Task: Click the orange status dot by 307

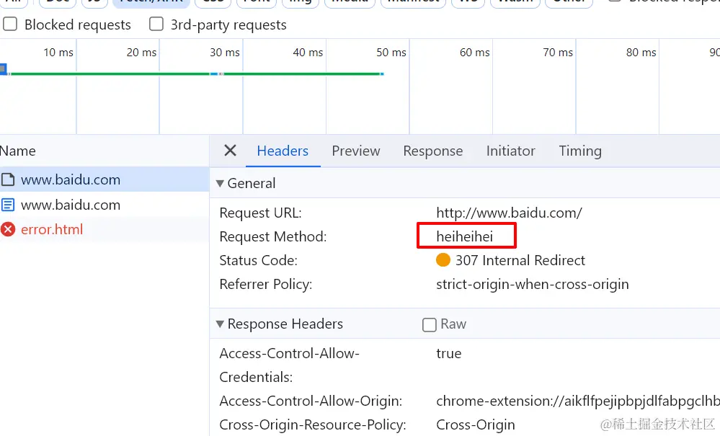Action: tap(443, 260)
